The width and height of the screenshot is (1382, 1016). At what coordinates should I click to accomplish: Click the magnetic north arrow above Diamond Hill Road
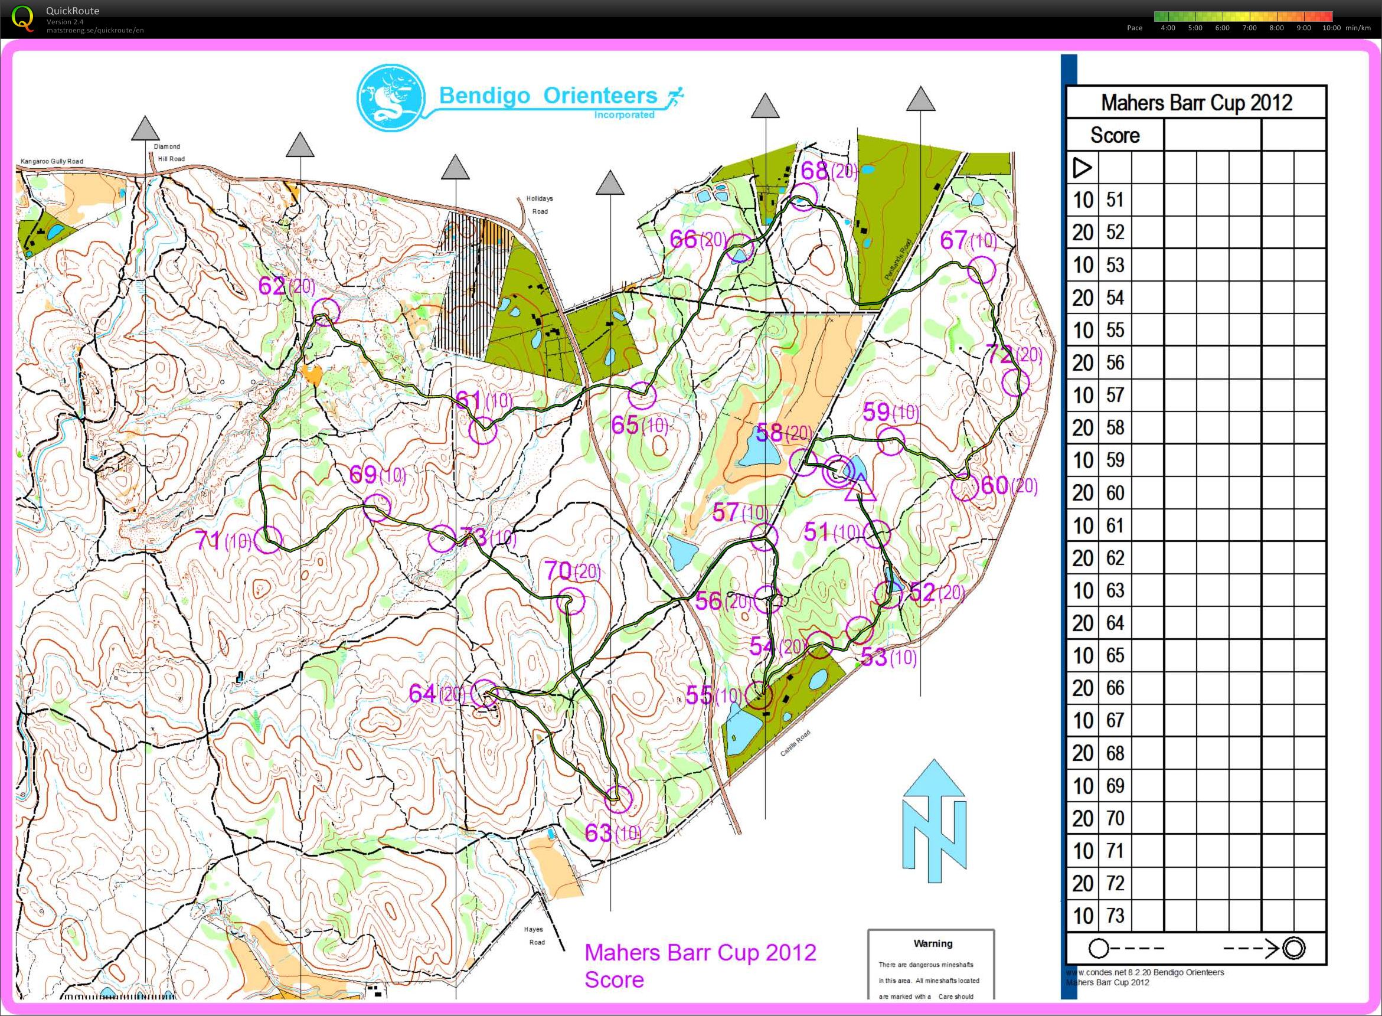pos(145,130)
